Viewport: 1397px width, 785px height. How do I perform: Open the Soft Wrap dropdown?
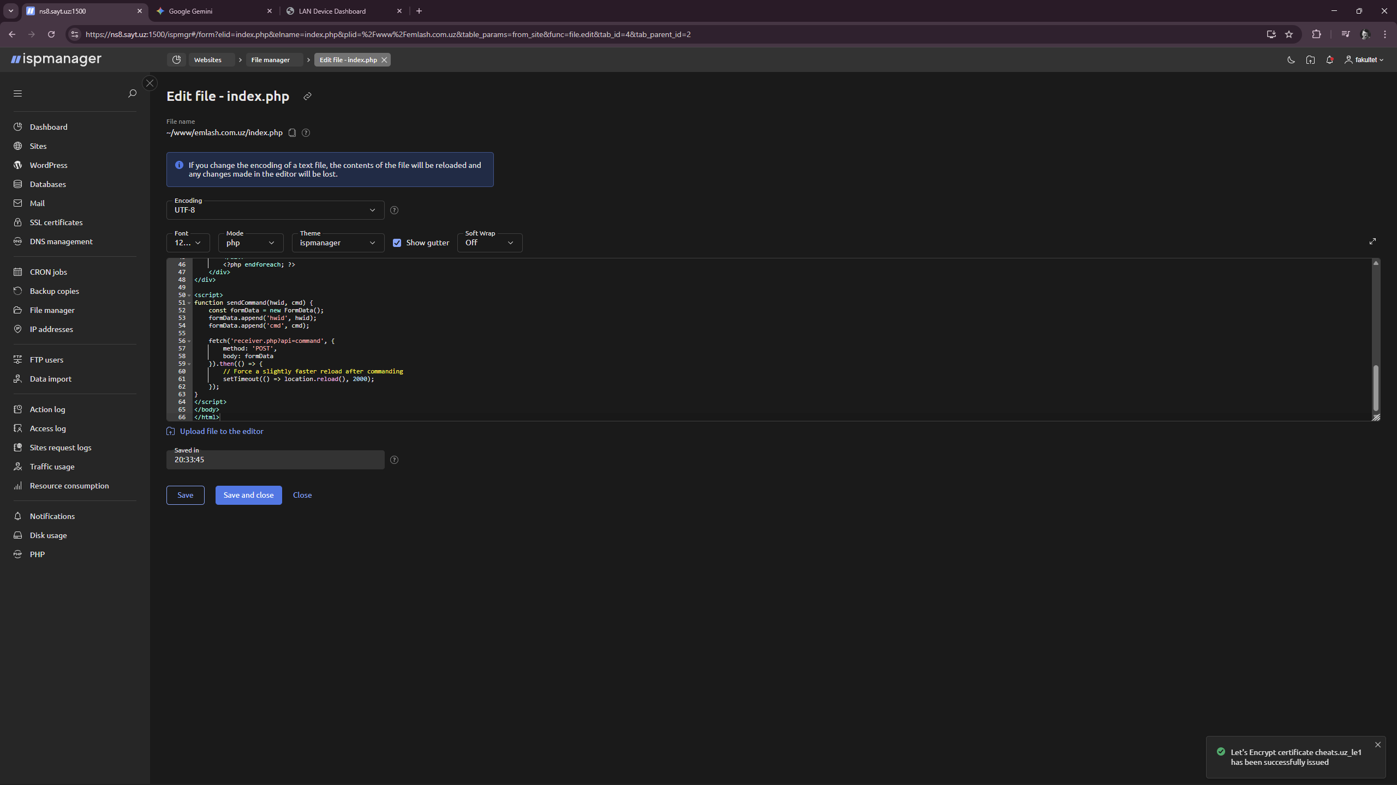[x=489, y=243]
